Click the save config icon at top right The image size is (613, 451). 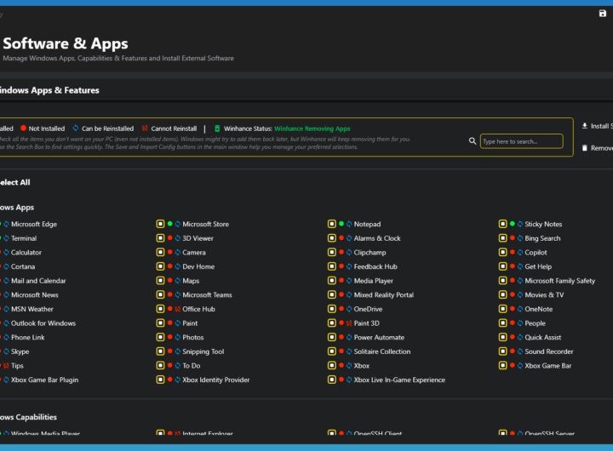click(x=603, y=14)
